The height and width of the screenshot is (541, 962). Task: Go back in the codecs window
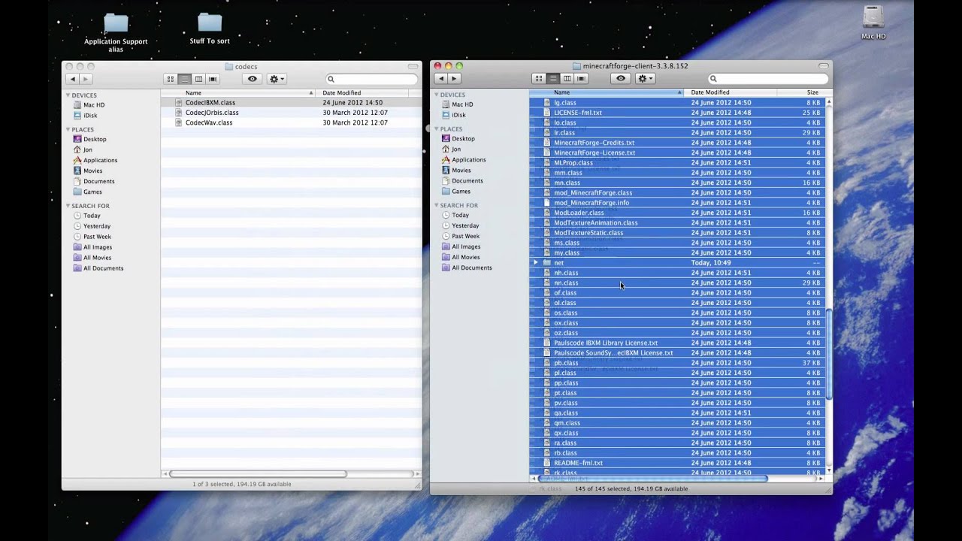tap(73, 79)
